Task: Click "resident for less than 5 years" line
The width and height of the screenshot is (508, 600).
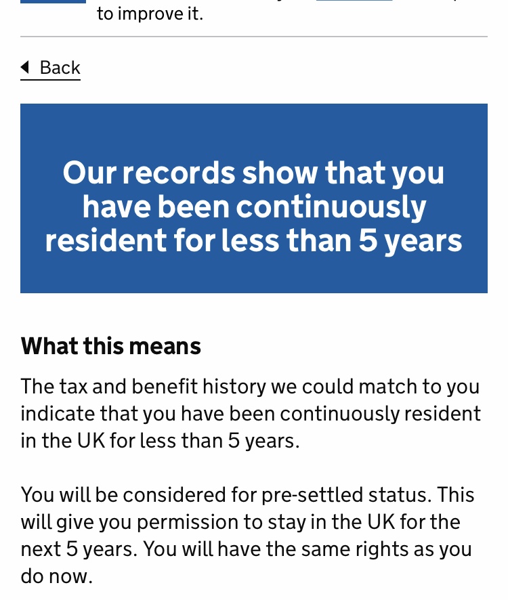Action: pyautogui.click(x=254, y=241)
